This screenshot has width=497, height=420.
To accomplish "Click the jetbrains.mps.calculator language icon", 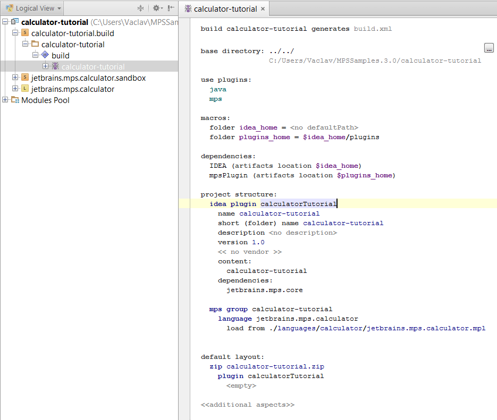I will [x=24, y=89].
